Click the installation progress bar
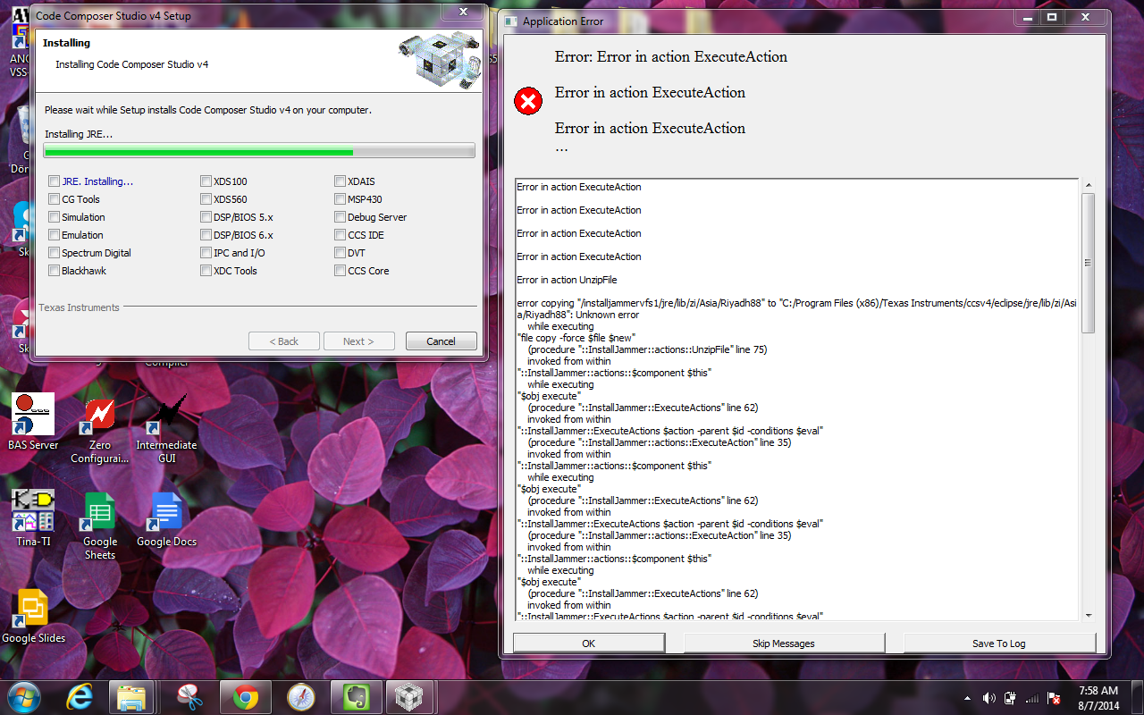The height and width of the screenshot is (715, 1144). 259,152
